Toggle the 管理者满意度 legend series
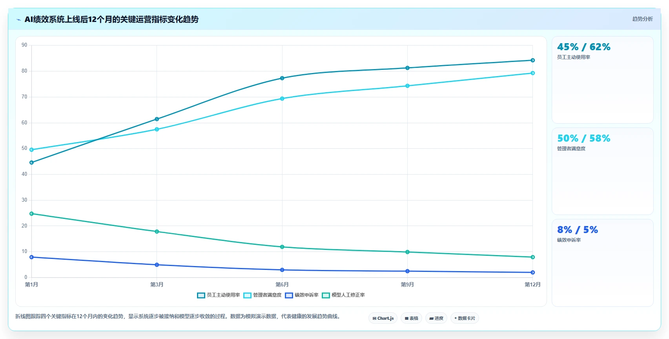The image size is (669, 339). pyautogui.click(x=262, y=295)
